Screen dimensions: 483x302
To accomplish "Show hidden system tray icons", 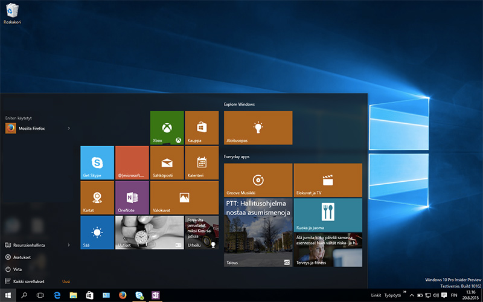I will pos(412,295).
